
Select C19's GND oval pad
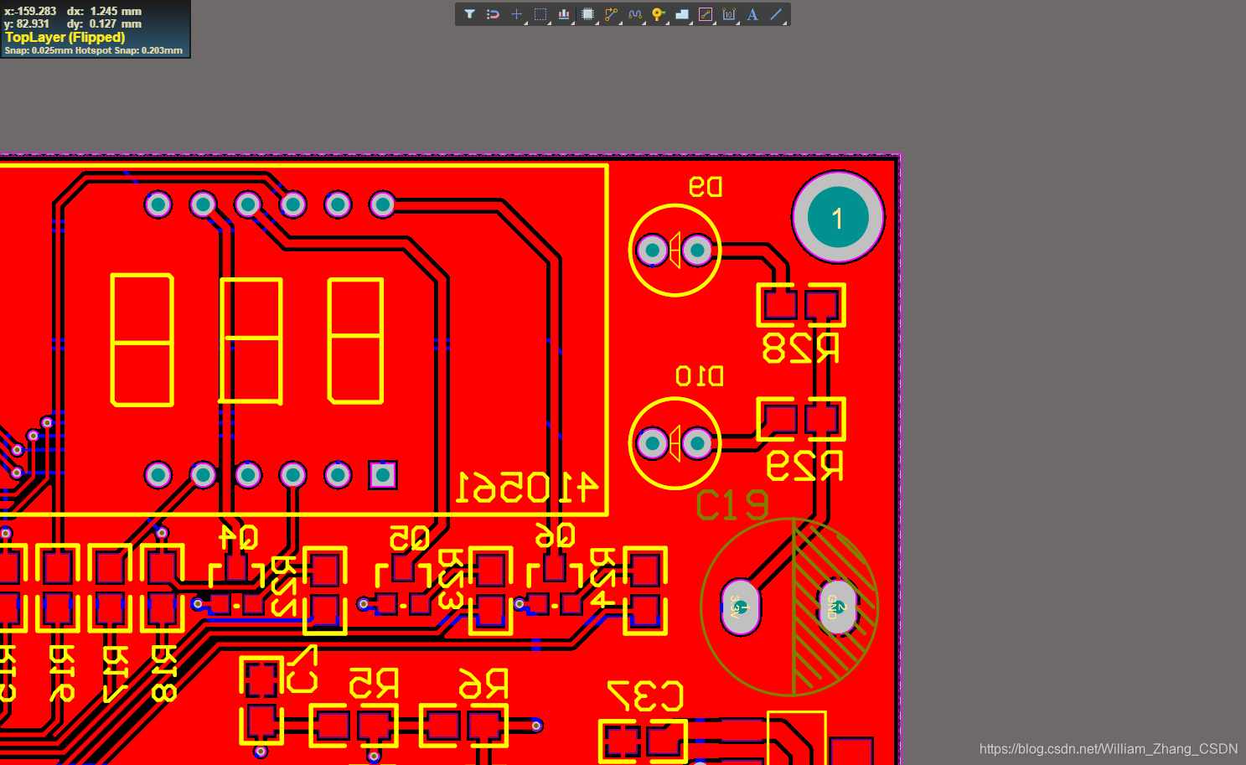pos(837,607)
